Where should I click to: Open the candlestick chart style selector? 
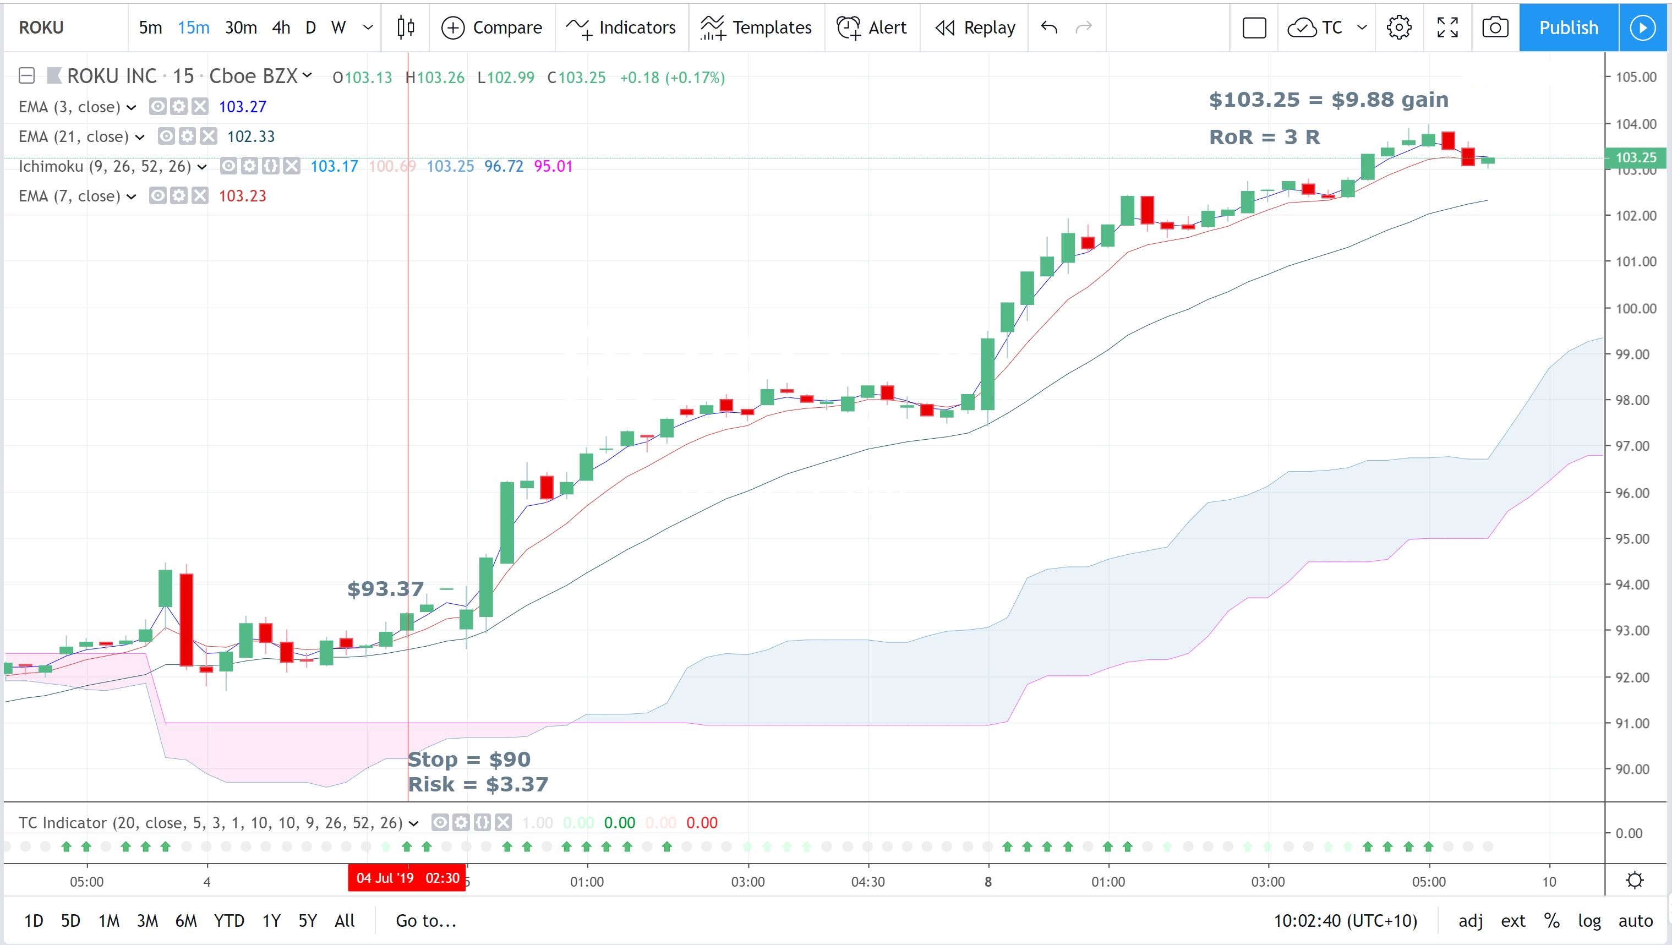point(406,28)
